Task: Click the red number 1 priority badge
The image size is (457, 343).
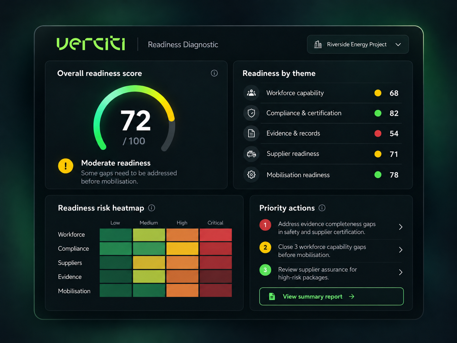Action: (x=265, y=225)
